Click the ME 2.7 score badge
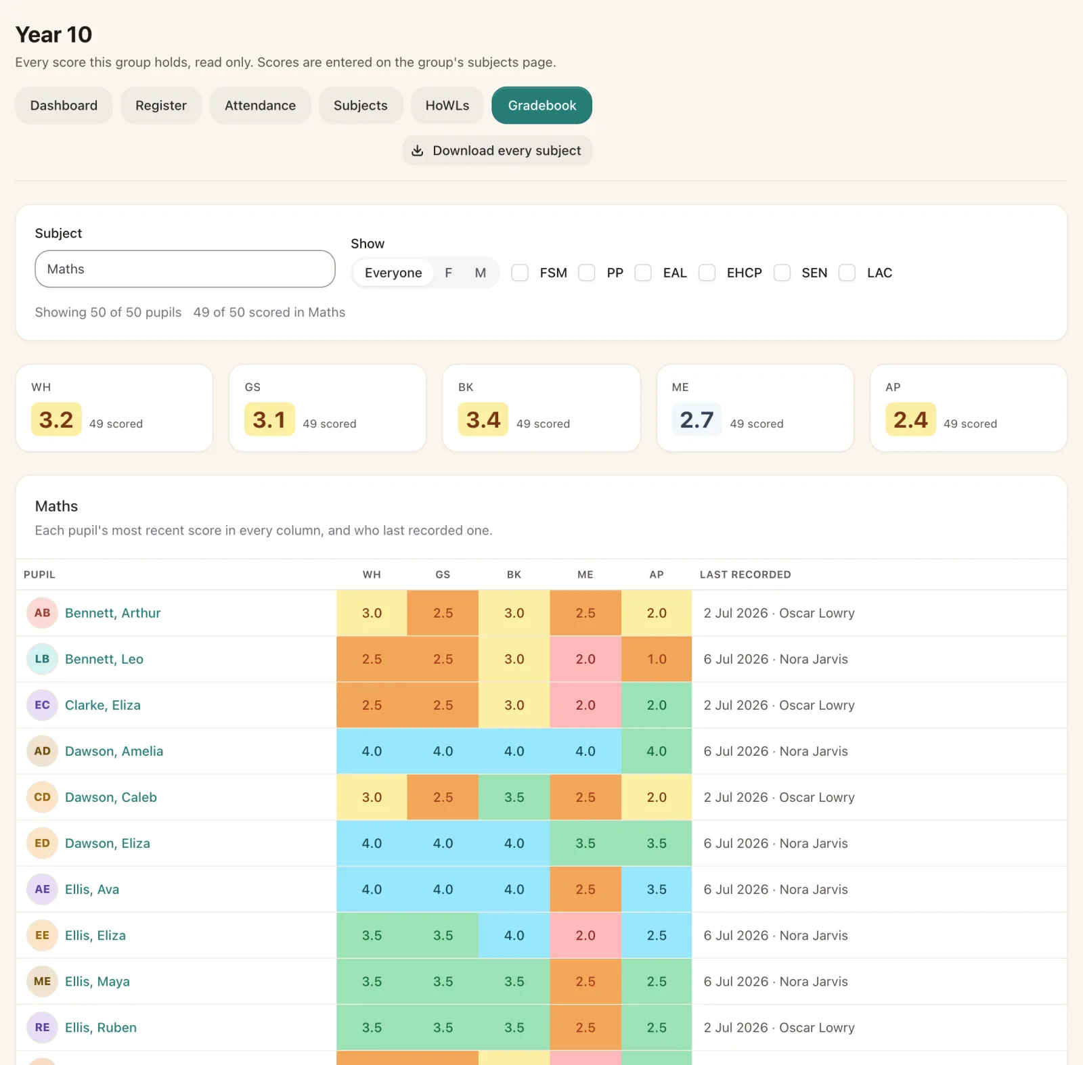The image size is (1083, 1065). pos(697,420)
